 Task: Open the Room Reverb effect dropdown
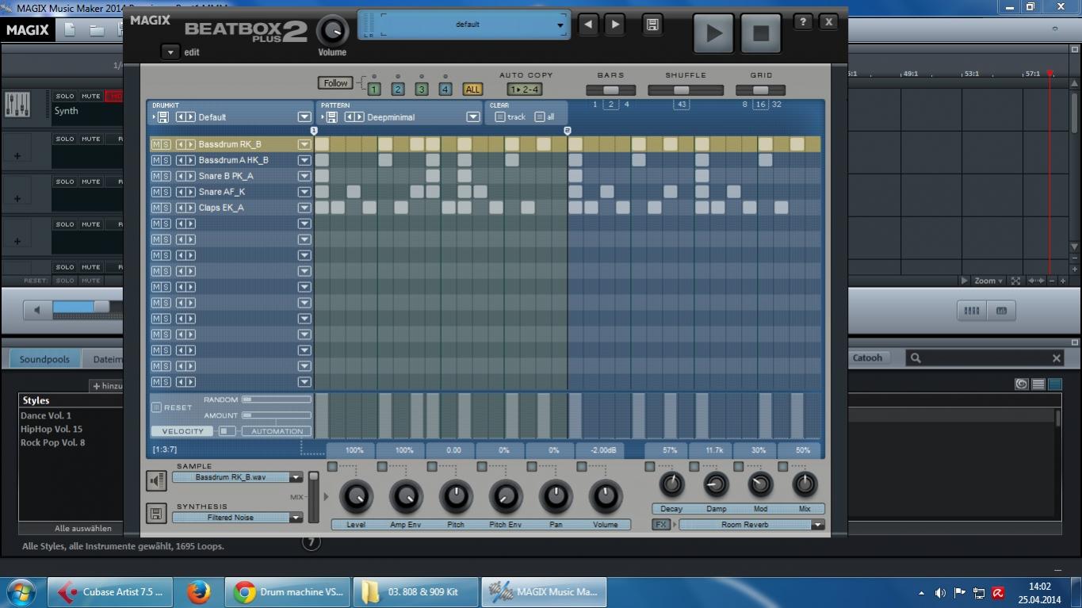coord(817,525)
